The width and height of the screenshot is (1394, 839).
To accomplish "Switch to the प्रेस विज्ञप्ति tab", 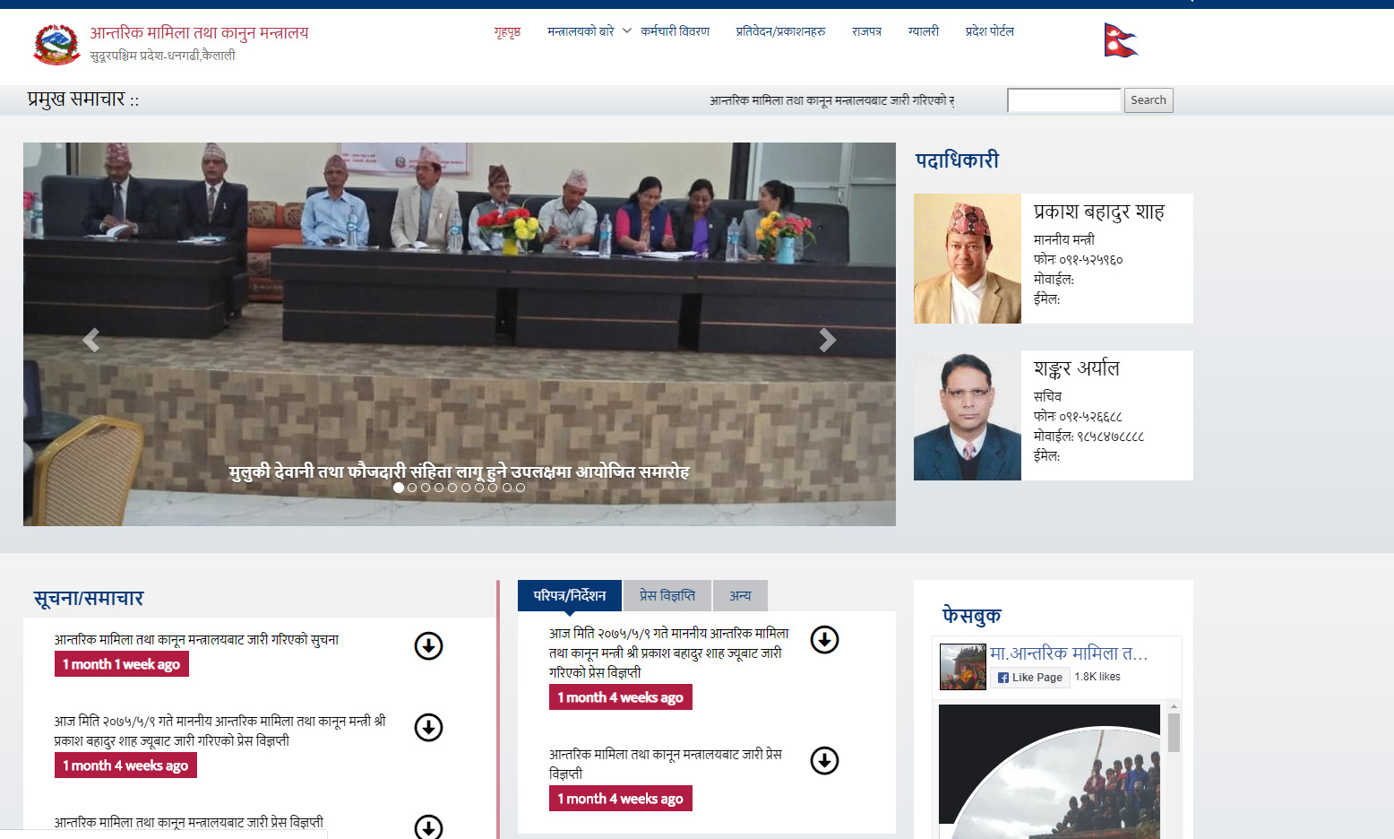I will 667,595.
